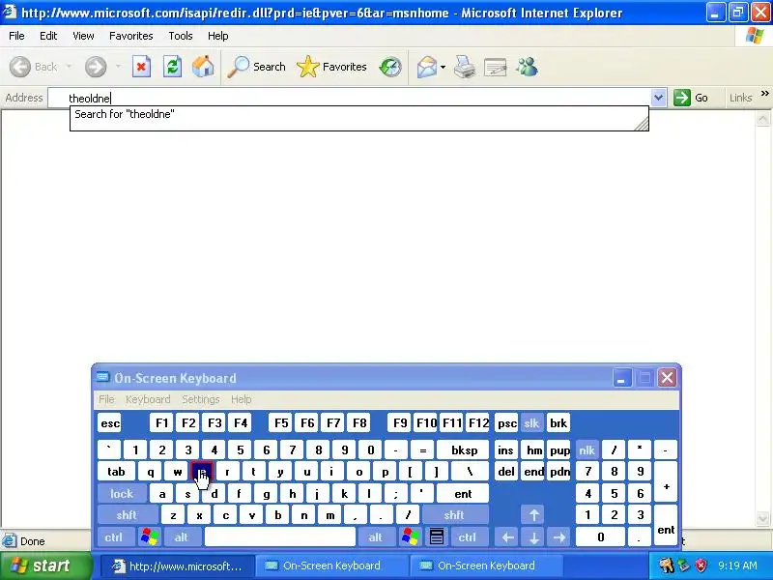Stop page loading with red X icon
773x580 pixels.
[x=141, y=67]
